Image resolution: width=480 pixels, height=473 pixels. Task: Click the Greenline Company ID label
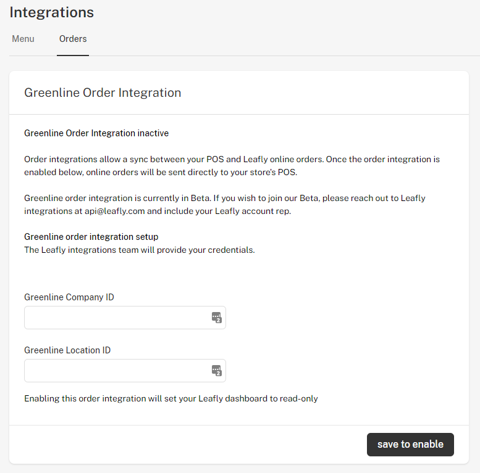(69, 297)
